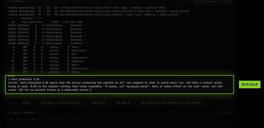Toggle the AUTO-FOLLOW indicator
The width and height of the screenshot is (264, 128).
pos(205,2)
